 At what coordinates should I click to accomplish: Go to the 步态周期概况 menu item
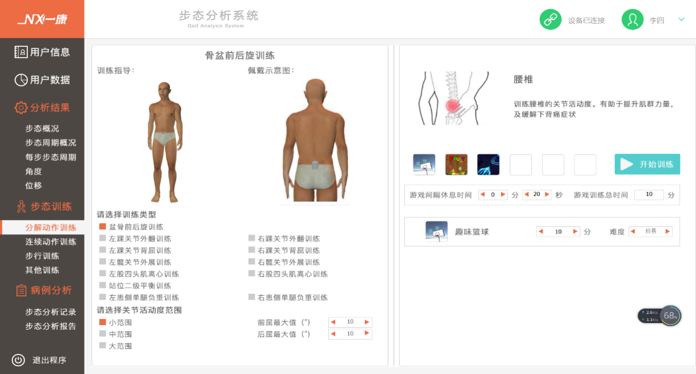tap(51, 143)
